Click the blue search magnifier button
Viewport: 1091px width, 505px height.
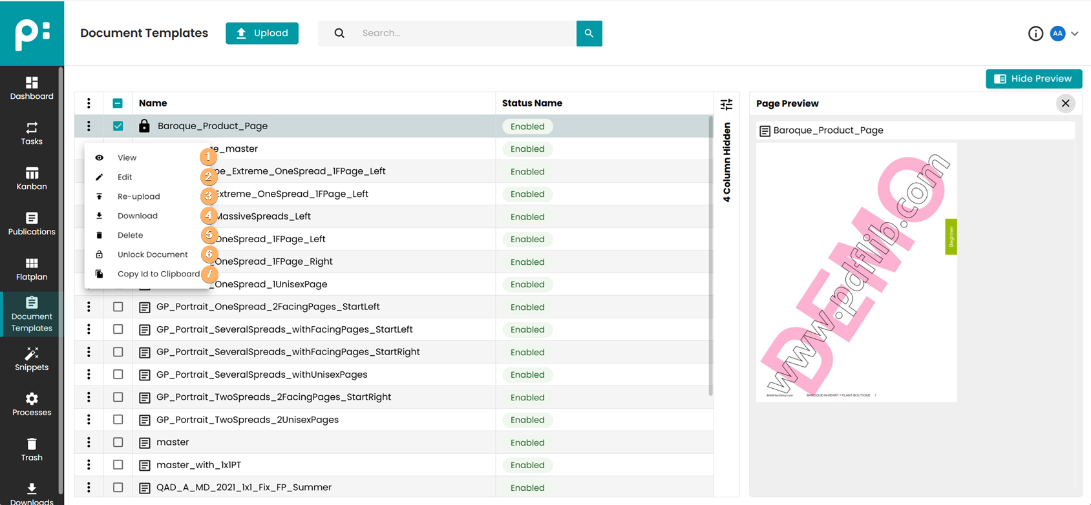[x=589, y=34]
